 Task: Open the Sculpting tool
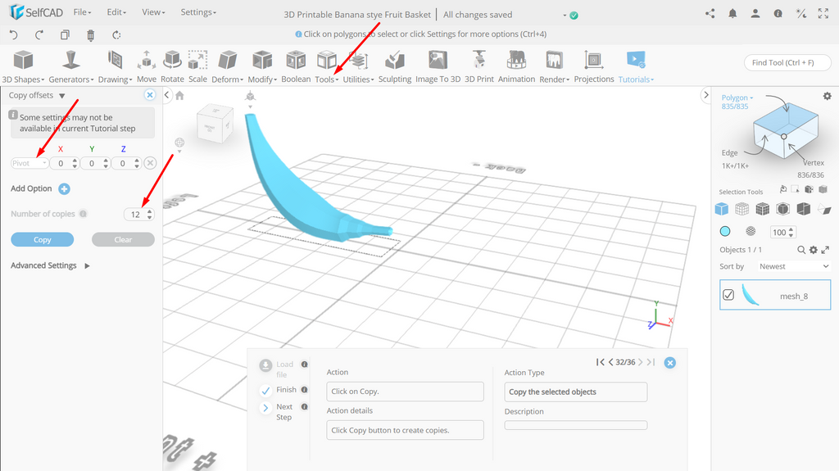[x=395, y=67]
